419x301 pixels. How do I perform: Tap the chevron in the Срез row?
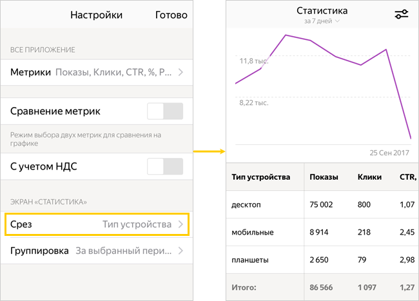[x=181, y=224]
